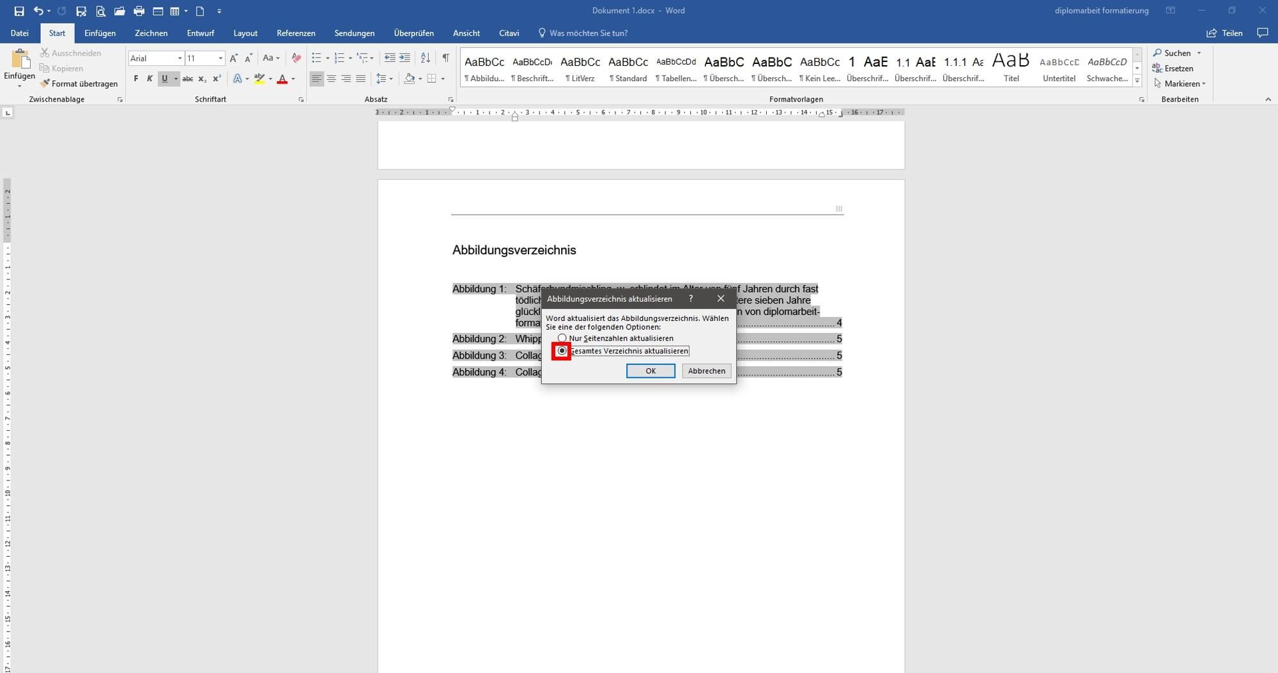
Task: Select center text alignment icon
Action: (x=331, y=79)
